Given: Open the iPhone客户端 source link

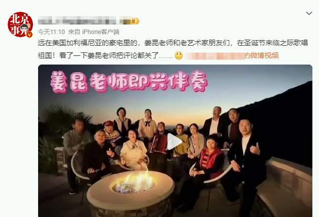Looking at the screenshot, I should point(101,32).
